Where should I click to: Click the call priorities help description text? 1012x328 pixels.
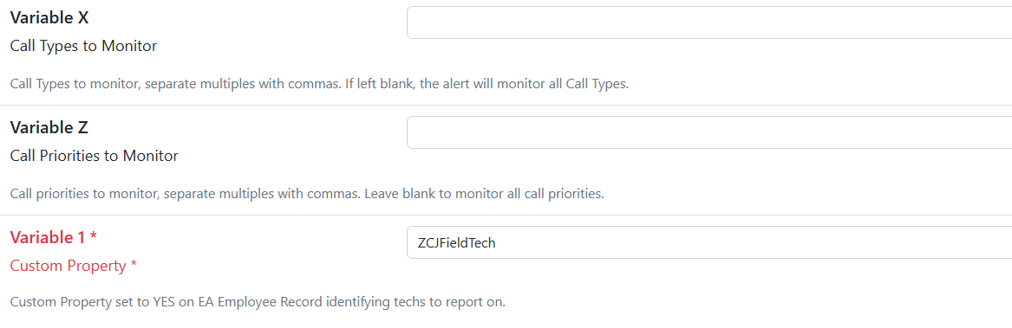click(x=307, y=193)
